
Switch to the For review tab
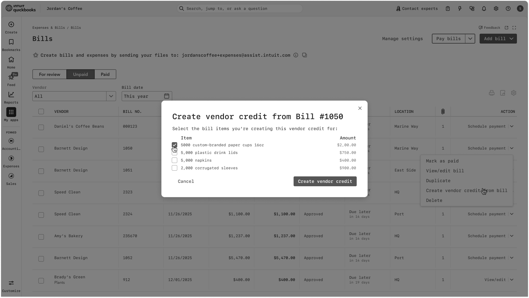[x=49, y=74]
